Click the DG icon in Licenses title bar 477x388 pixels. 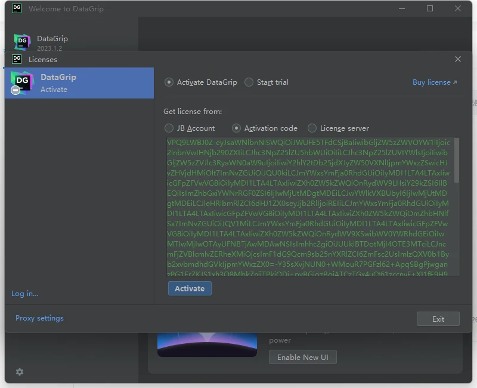coord(17,59)
